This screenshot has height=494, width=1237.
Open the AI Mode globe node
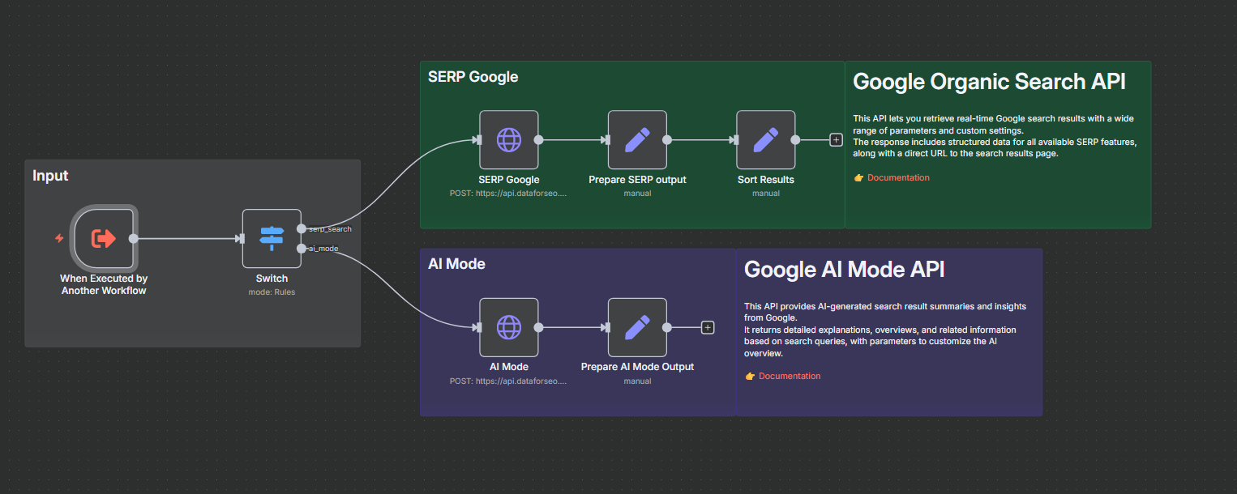508,327
